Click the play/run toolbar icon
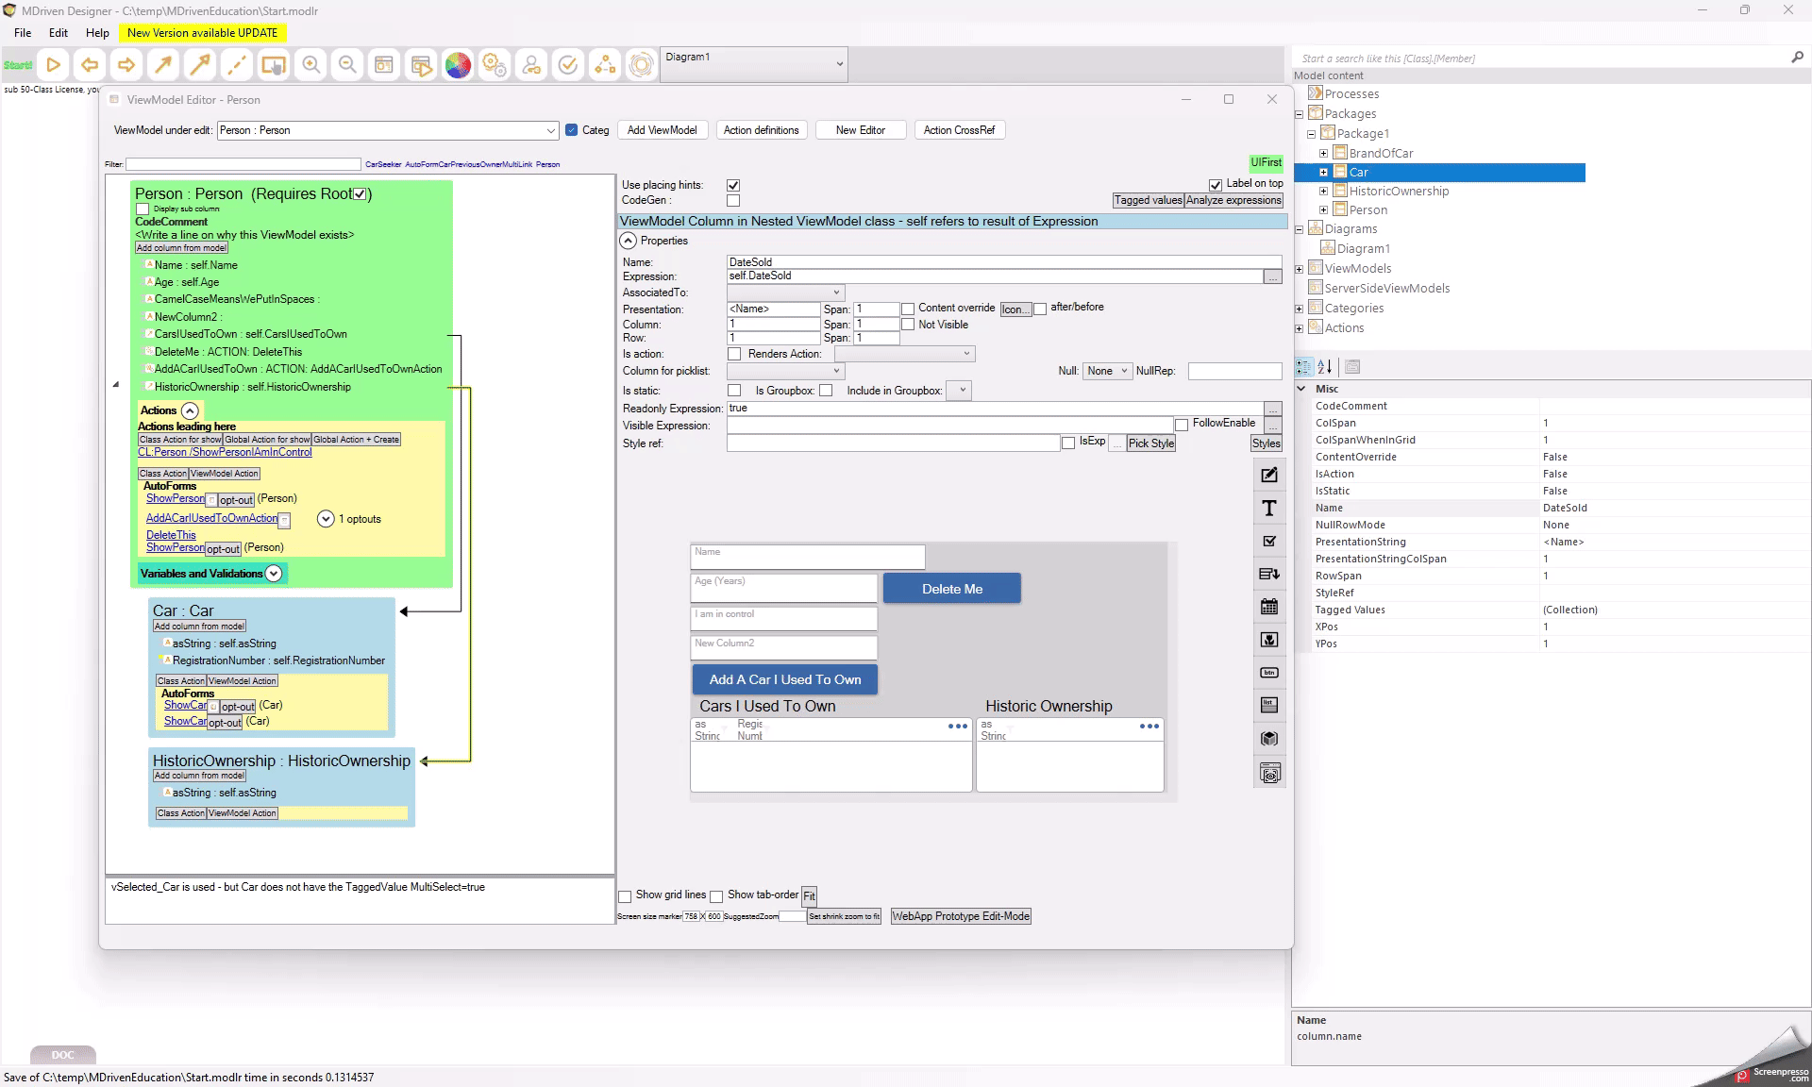This screenshot has height=1087, width=1812. coord(54,65)
